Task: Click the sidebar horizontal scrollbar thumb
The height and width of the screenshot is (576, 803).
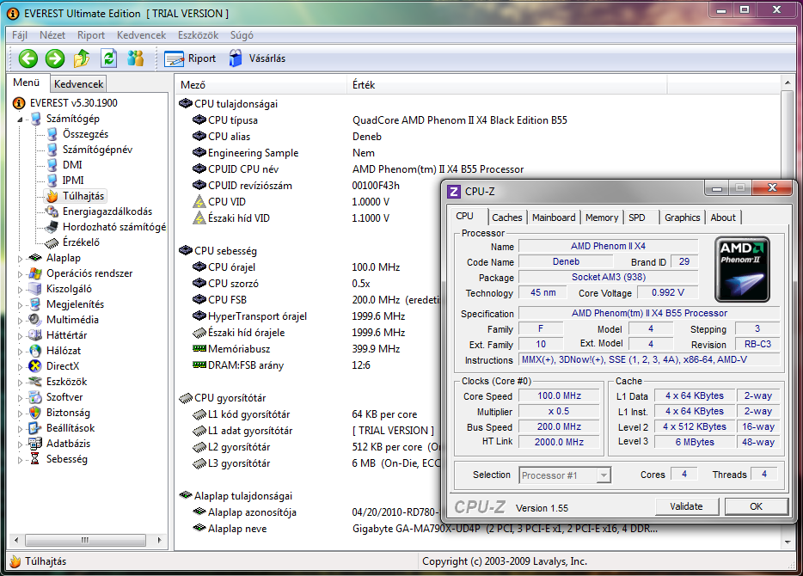Action: click(85, 540)
